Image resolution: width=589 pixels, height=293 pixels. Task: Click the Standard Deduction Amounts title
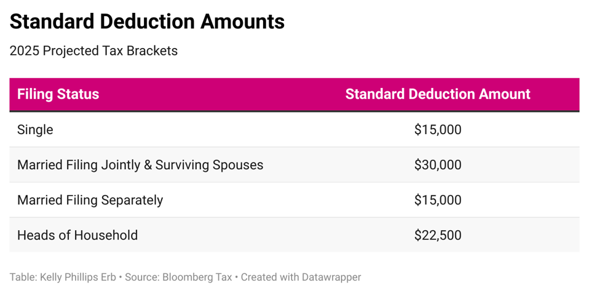[x=147, y=22]
